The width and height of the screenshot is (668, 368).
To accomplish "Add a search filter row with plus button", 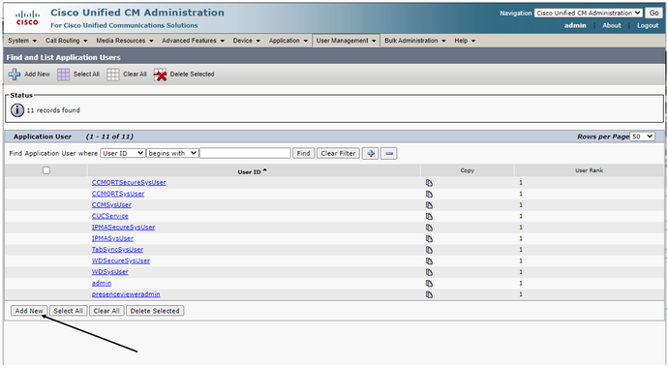I will 371,153.
